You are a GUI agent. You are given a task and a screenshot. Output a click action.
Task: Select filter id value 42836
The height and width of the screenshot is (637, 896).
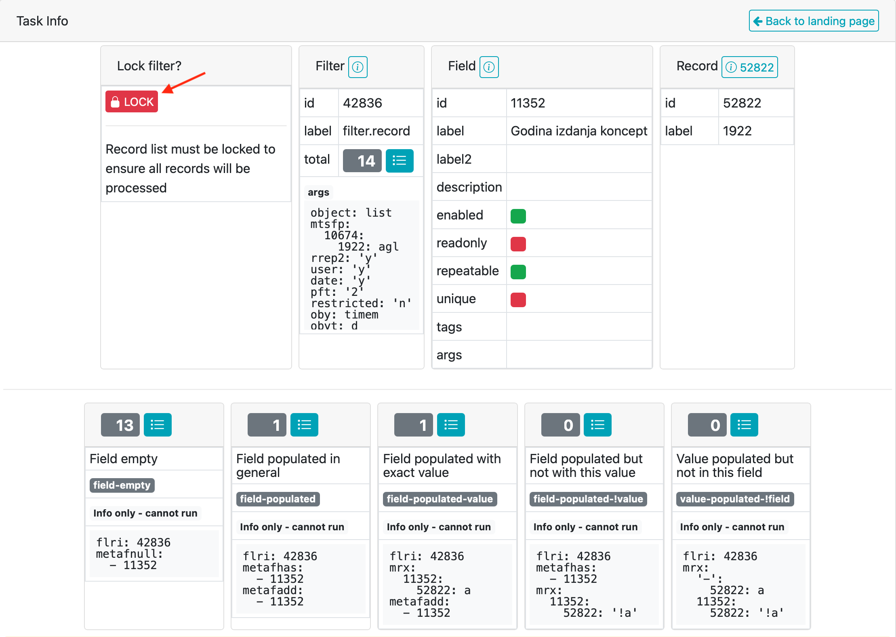[x=362, y=103]
